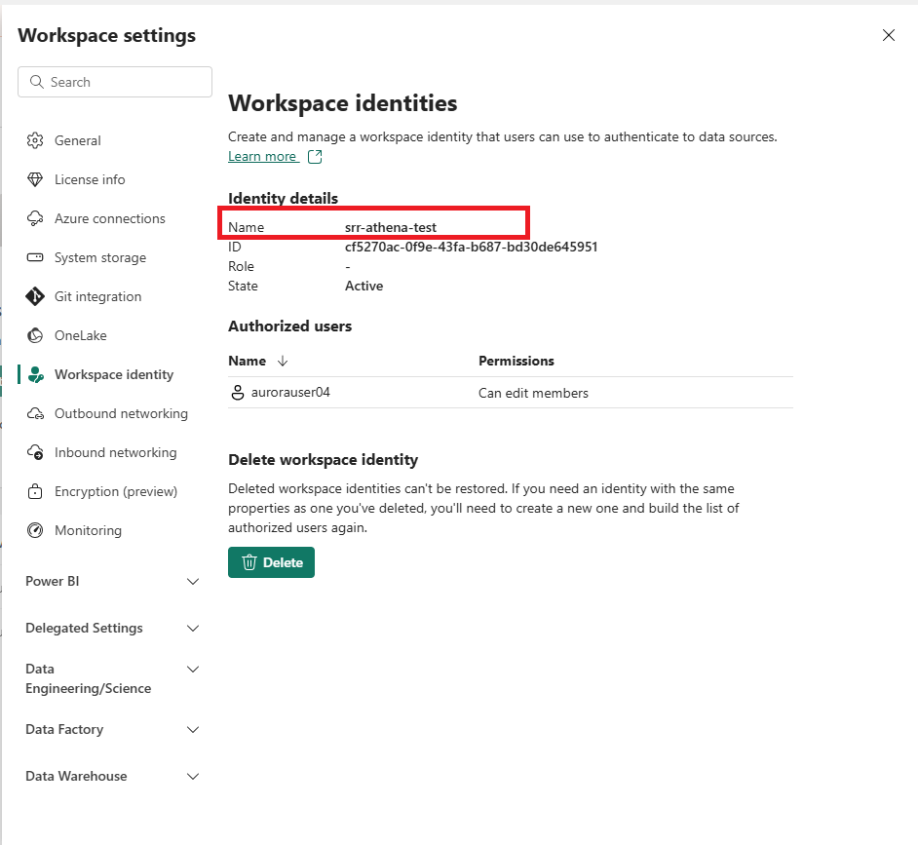This screenshot has height=845, width=918.
Task: Click the aurorauser04 user avatar icon
Action: [x=237, y=392]
